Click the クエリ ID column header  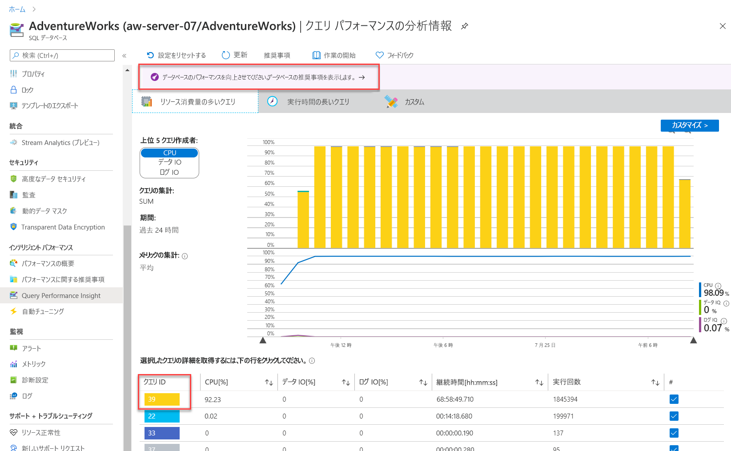(154, 382)
